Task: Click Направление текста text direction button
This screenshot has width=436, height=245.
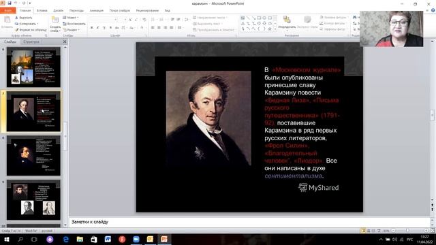Action: [211, 18]
